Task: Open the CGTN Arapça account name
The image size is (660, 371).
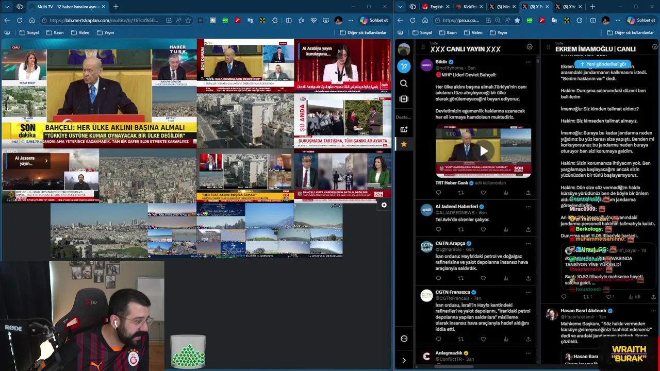Action: [450, 243]
